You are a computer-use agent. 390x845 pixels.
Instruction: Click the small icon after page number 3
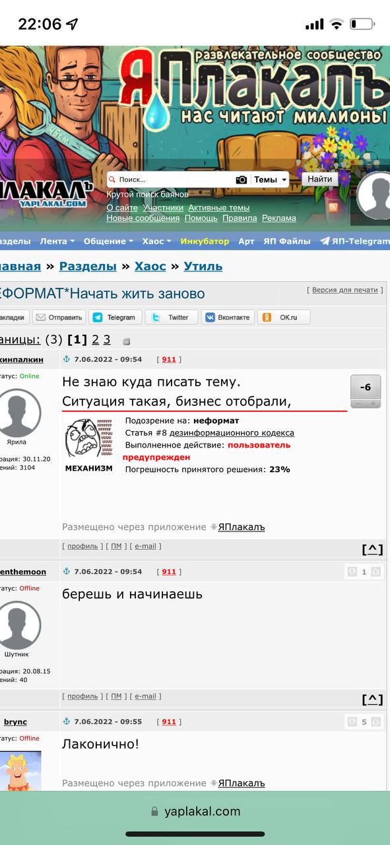(127, 341)
